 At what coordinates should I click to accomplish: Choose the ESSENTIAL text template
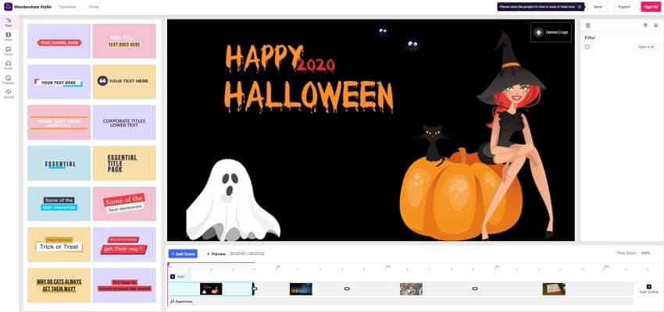(59, 163)
